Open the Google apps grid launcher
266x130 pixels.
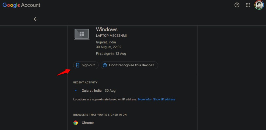[x=248, y=5]
